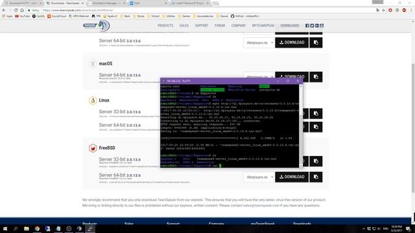
Task: Go to the browser home page
Action: 22,10
